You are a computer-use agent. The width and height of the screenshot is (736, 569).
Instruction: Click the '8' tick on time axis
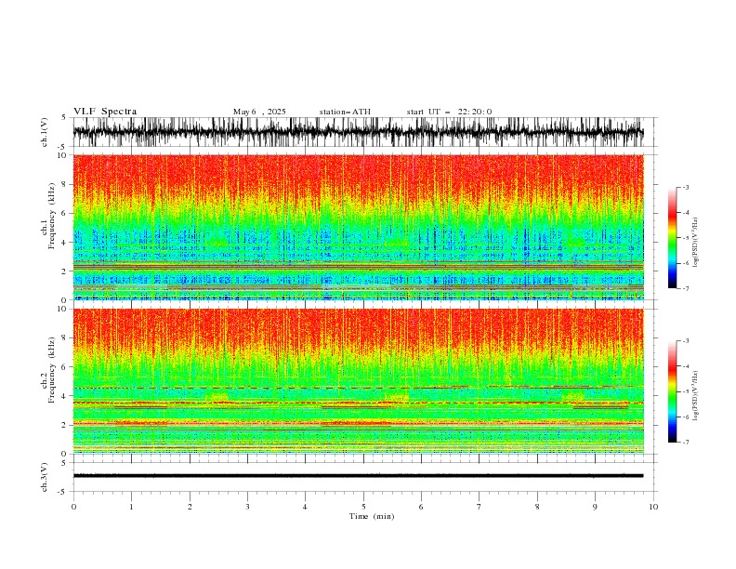[537, 507]
